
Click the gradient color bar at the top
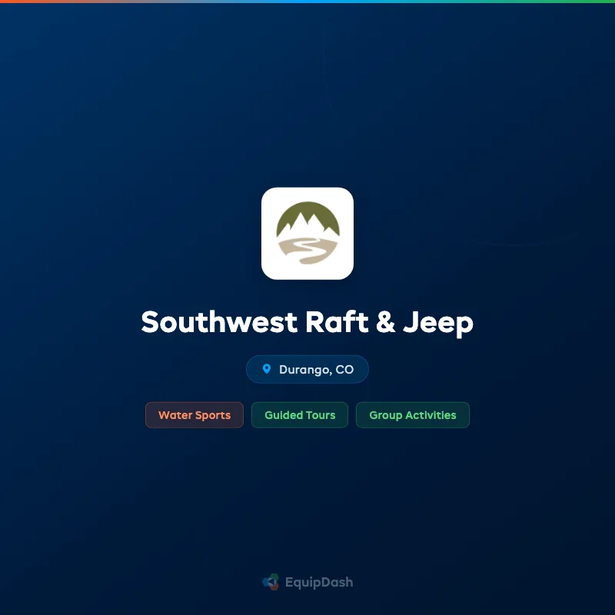coord(307,2)
